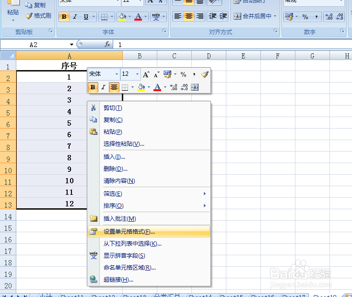Screen dimensions: 352x297
Task: Click the mini toolbar format painter brush
Action: (x=205, y=74)
